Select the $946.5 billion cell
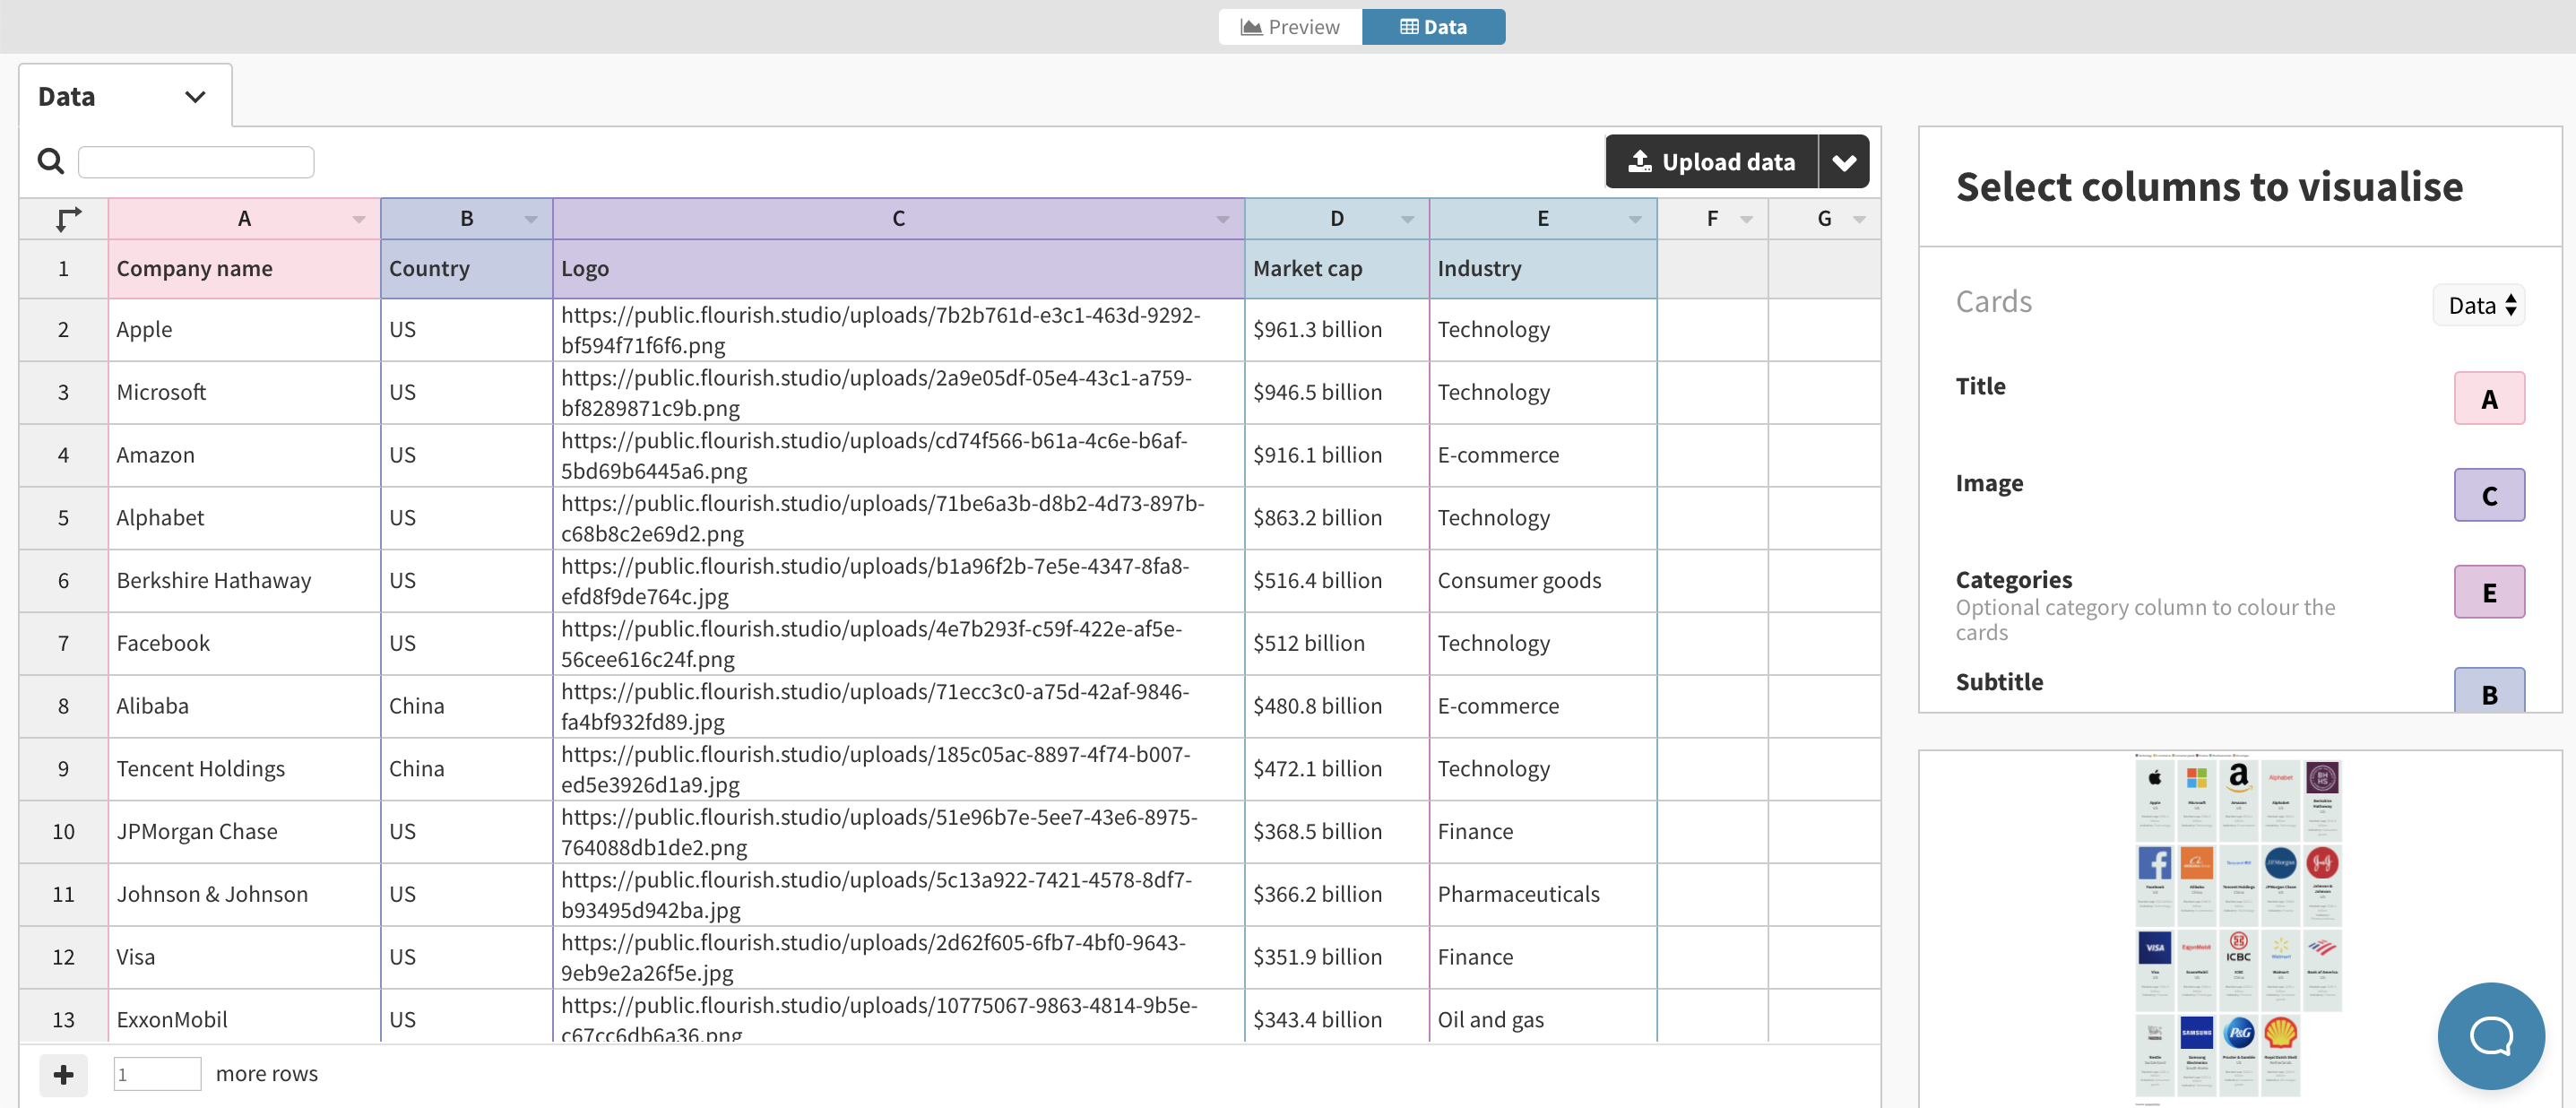 1337,393
